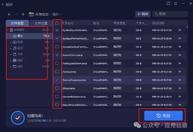Open the hamburger menu icon
Screen dimensions: 193x132
click(x=176, y=4)
